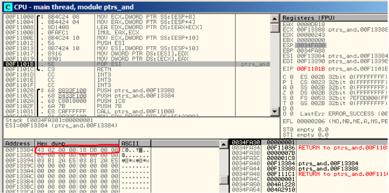Click disassembly scrollbar down arrow
Viewport: 389px width, 193px height.
pos(274,112)
